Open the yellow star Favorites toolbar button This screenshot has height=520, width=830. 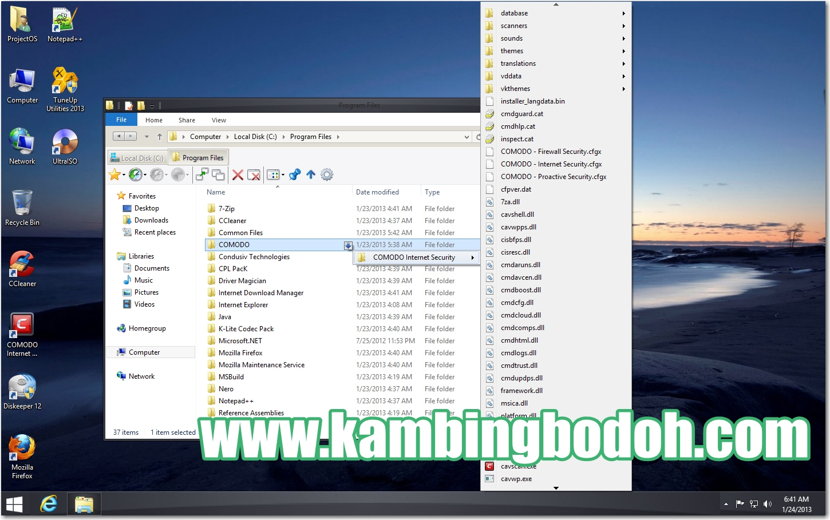tap(114, 174)
